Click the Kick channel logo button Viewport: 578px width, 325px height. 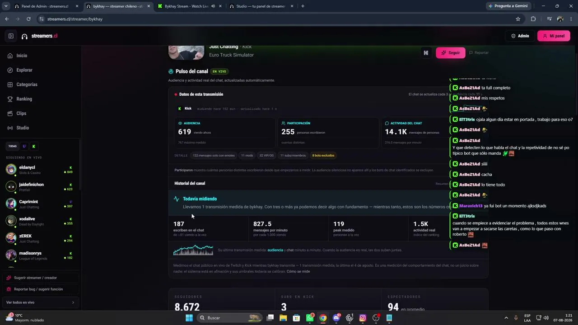point(426,53)
